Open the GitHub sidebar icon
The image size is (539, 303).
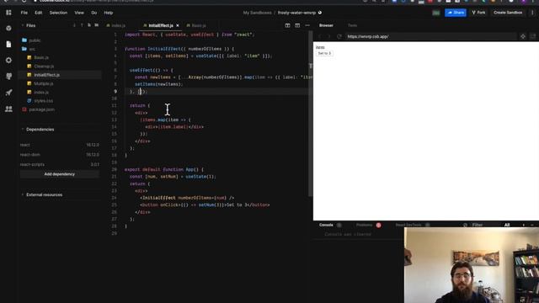[x=8, y=76]
